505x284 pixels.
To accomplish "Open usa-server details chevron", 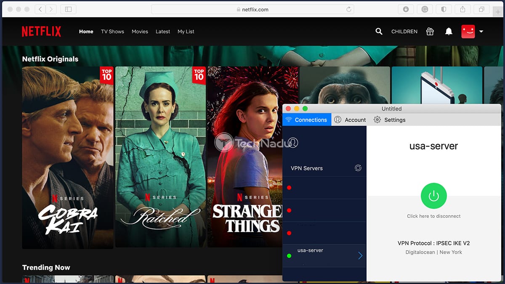I will click(360, 255).
